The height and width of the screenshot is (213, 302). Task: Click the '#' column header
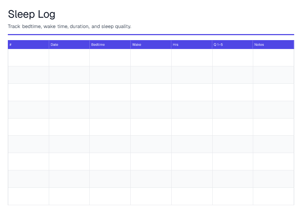click(x=28, y=45)
